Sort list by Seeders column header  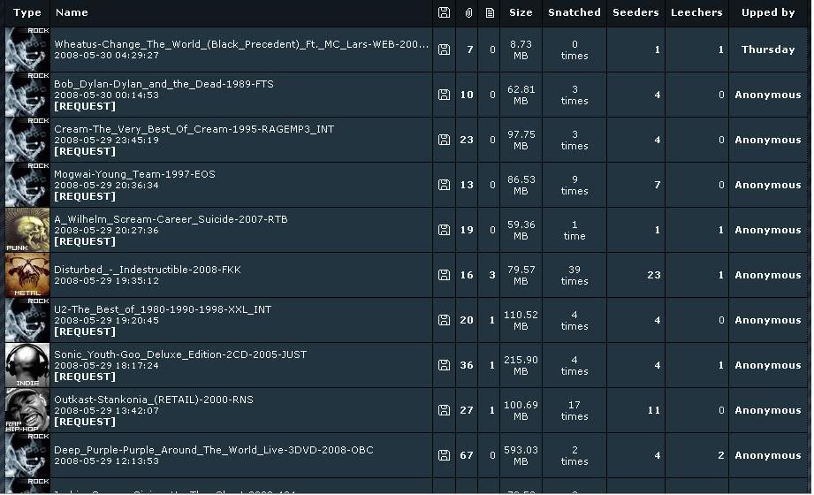635,12
